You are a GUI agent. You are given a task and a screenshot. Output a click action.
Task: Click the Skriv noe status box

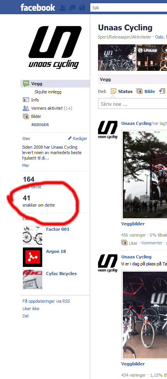(133, 104)
